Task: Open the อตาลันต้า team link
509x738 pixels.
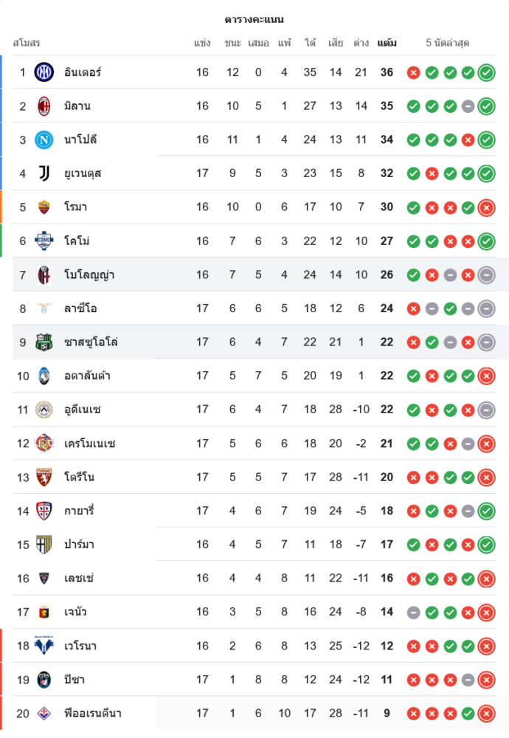Action: pyautogui.click(x=87, y=376)
